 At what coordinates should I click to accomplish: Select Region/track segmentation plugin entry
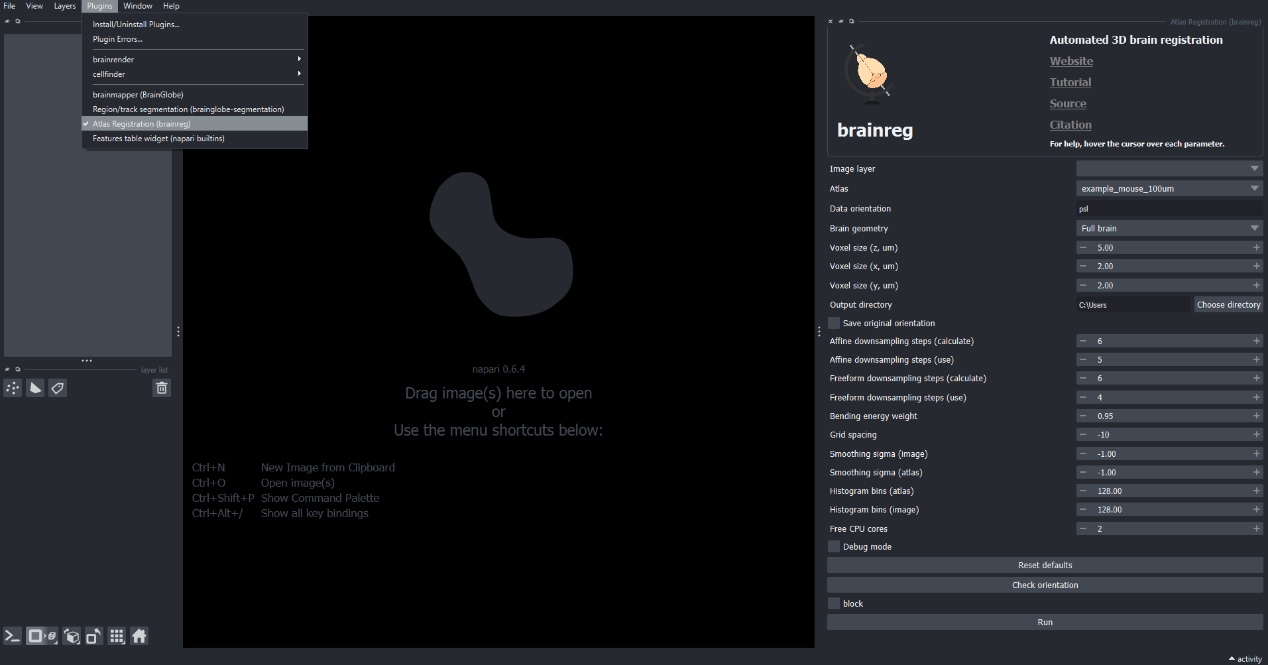click(x=195, y=109)
